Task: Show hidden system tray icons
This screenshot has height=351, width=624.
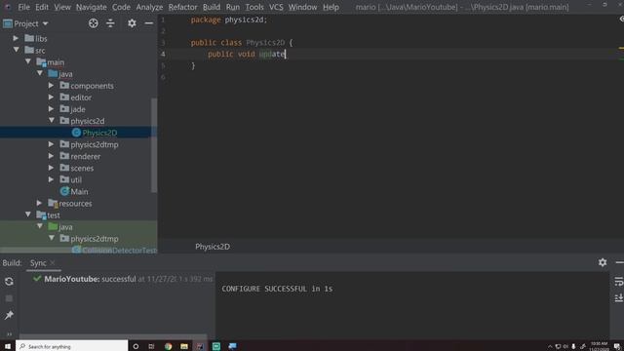Action: click(550, 347)
